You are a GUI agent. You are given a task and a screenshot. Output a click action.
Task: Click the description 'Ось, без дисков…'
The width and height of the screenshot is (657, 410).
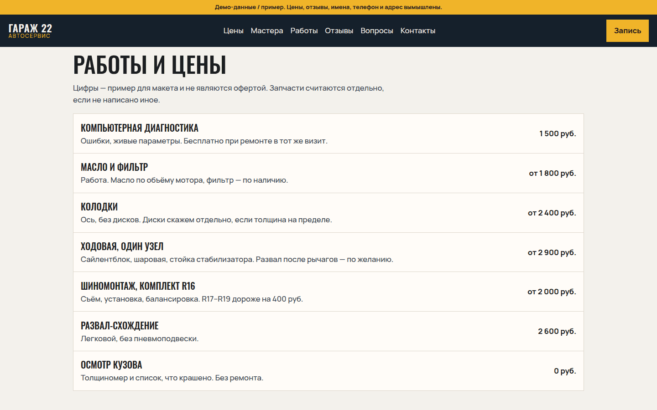pos(206,220)
